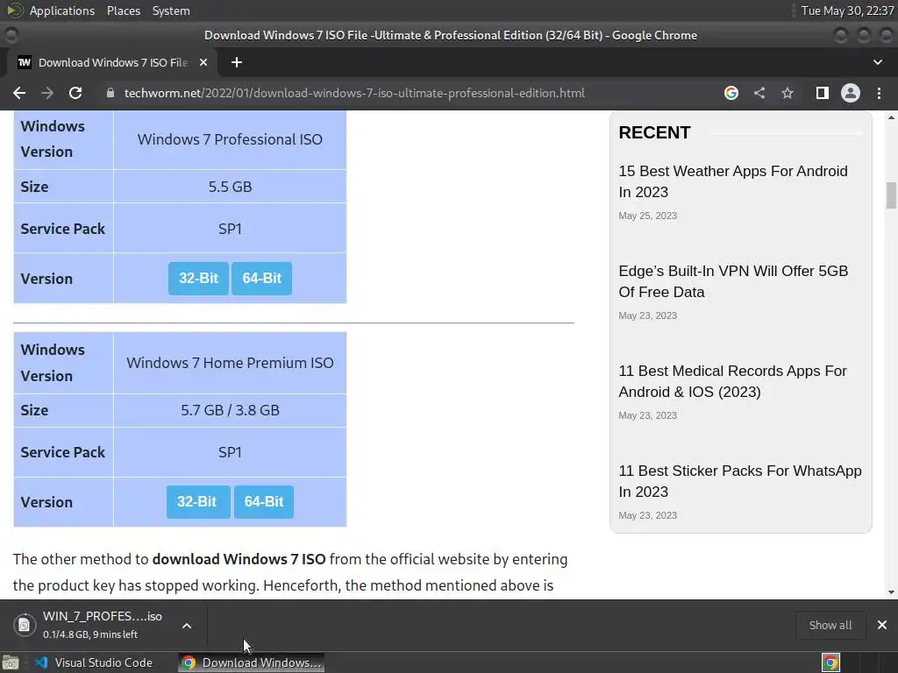This screenshot has height=673, width=898.
Task: Close the Download Windows 7 ISO tab
Action: (203, 62)
